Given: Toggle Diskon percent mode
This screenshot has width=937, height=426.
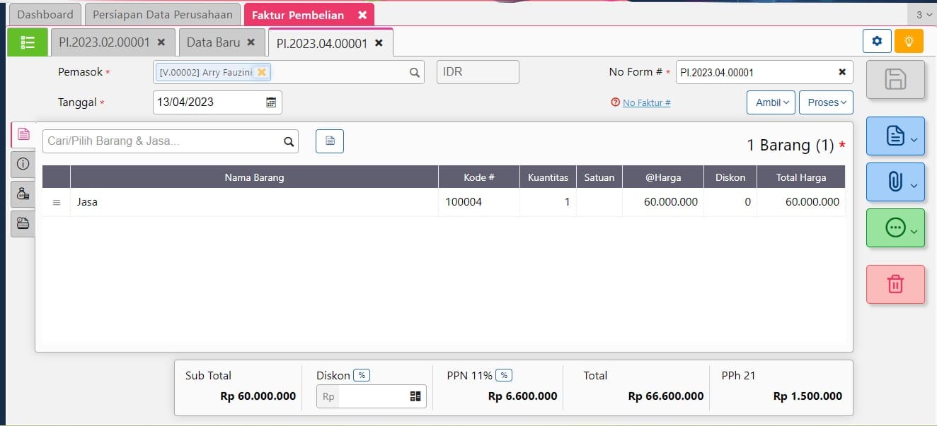Looking at the screenshot, I should pyautogui.click(x=362, y=376).
